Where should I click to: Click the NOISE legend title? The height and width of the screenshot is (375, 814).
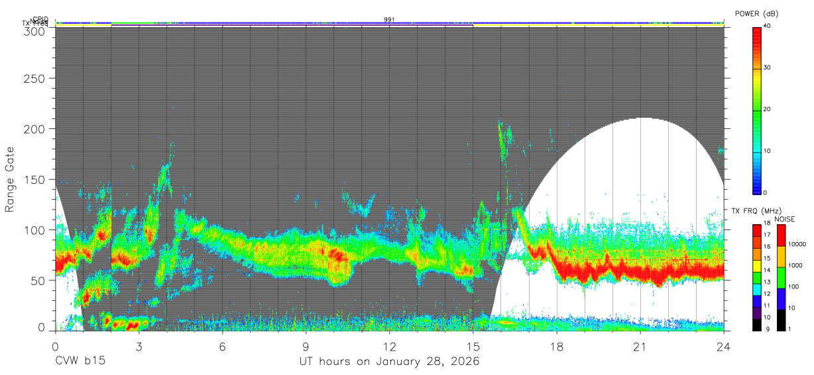coord(785,219)
